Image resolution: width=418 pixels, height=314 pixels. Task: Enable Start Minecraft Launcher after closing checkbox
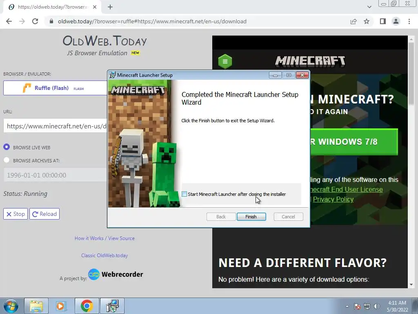pos(184,194)
